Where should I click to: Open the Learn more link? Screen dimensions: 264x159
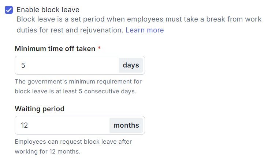[x=145, y=30]
